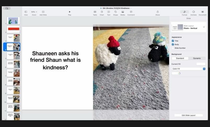The width and height of the screenshot is (210, 127).
Task: Uncheck the Title appearance checkbox
Action: [x=173, y=41]
